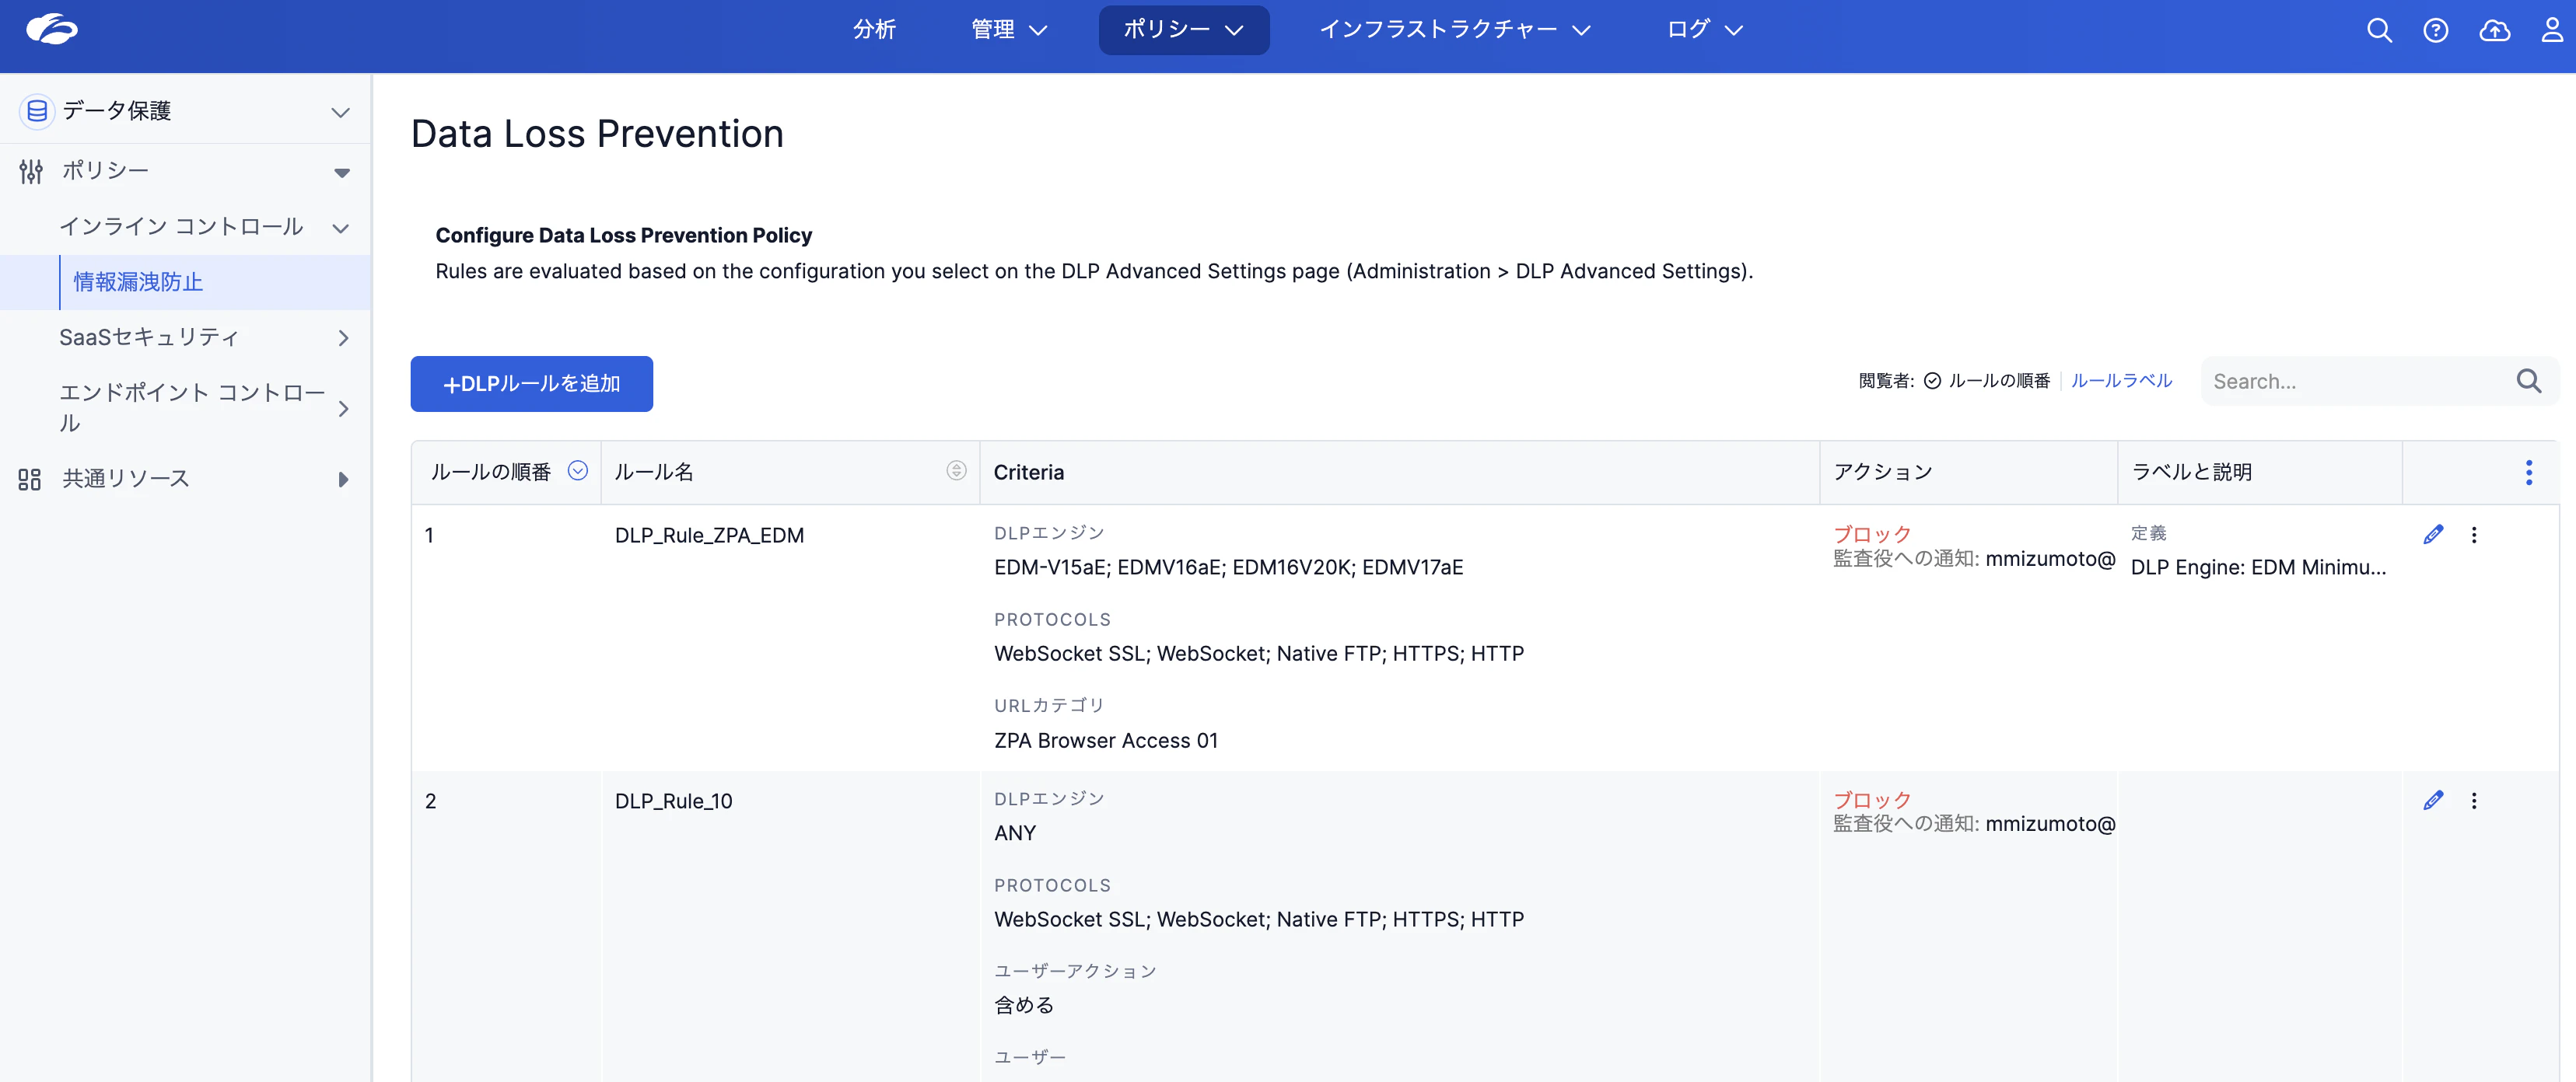Expand エンドポイント コントロール chevron

(x=343, y=409)
